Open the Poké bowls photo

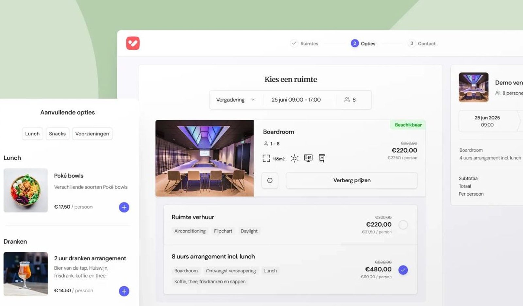(x=25, y=190)
